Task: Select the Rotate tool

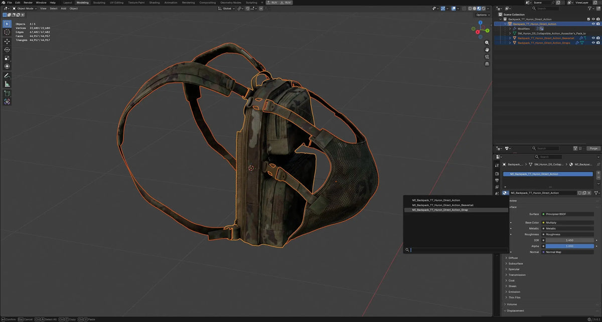Action: 7,50
